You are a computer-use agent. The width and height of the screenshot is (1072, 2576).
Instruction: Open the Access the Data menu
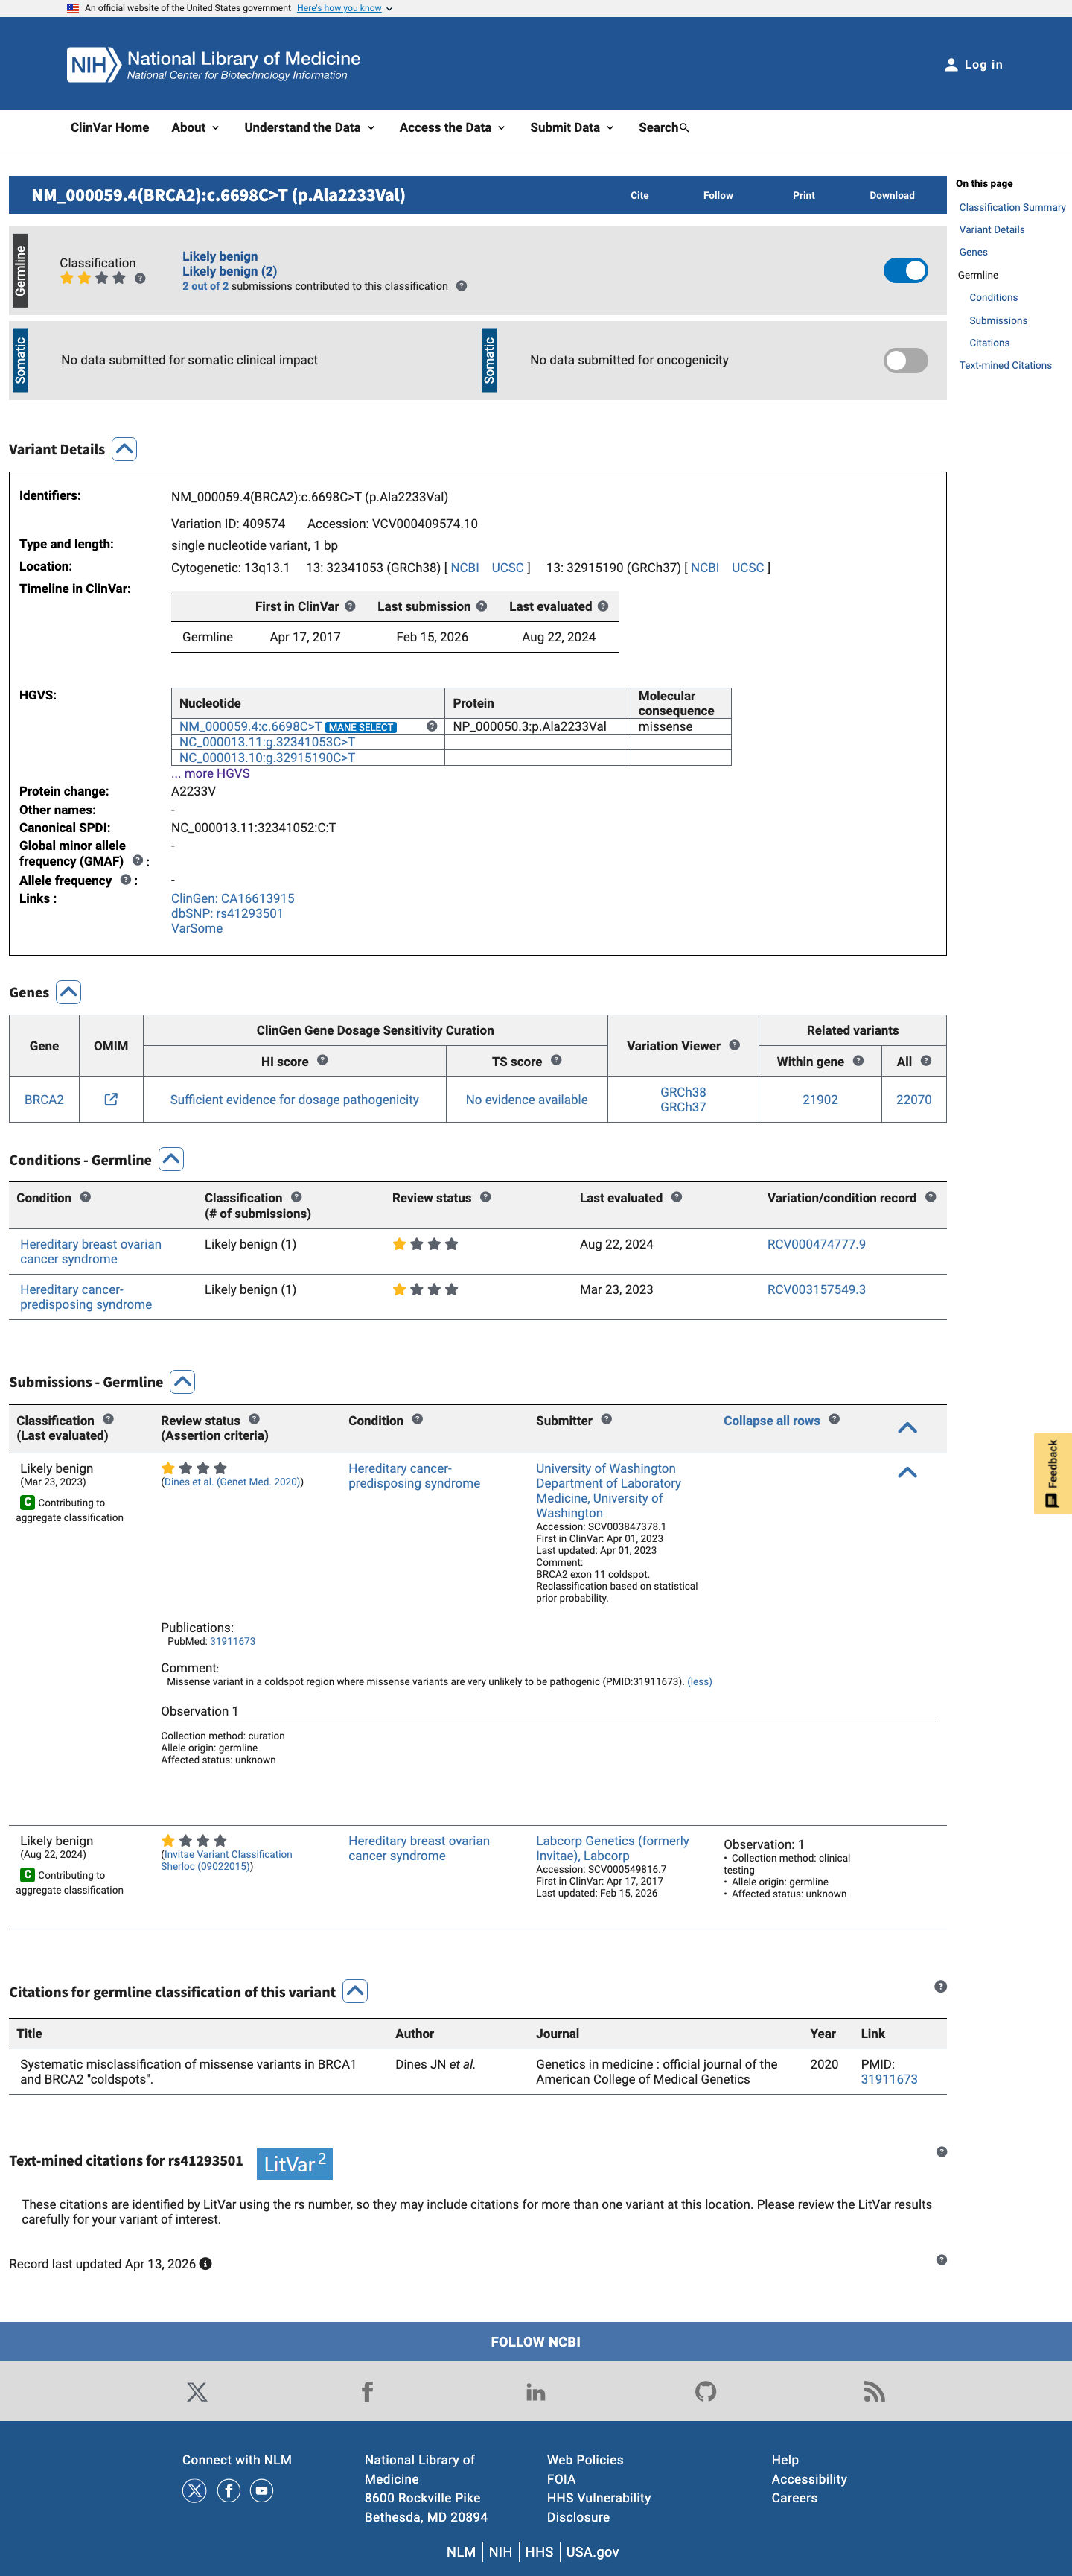point(453,128)
